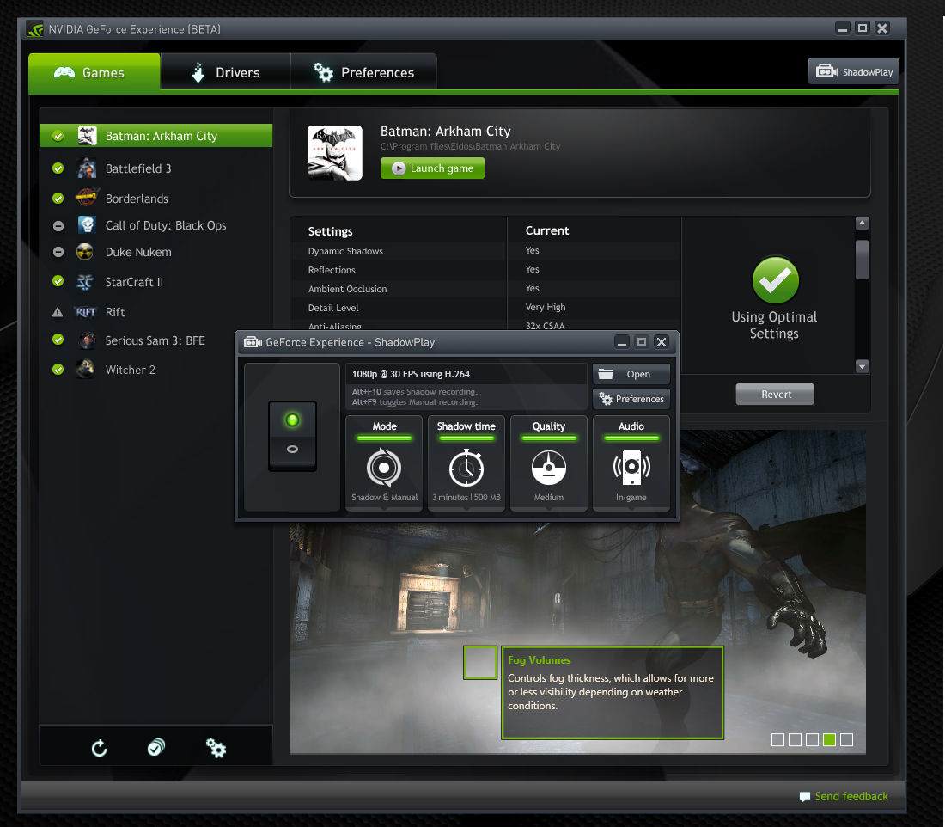945x827 pixels.
Task: Click the fifth screenshot page indicator
Action: tap(847, 739)
